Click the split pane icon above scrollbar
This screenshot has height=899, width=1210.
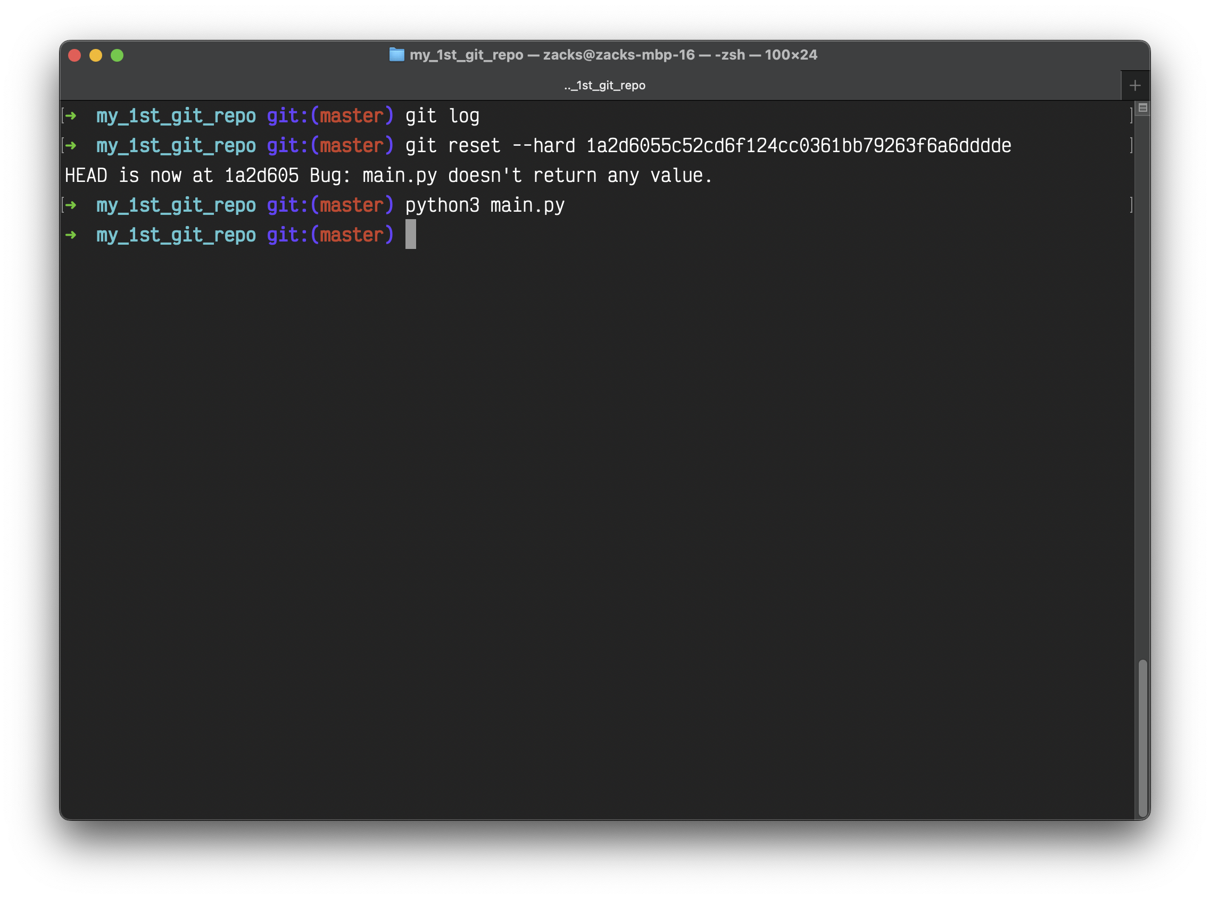(x=1143, y=108)
